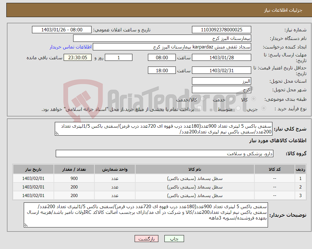The height and width of the screenshot is (249, 312).
Task: Click the چاپ (print) button
Action: (x=174, y=239)
